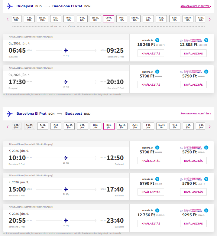Click next dates arrow for outbound flights
Image resolution: width=217 pixels, height=236 pixels.
pyautogui.click(x=210, y=19)
